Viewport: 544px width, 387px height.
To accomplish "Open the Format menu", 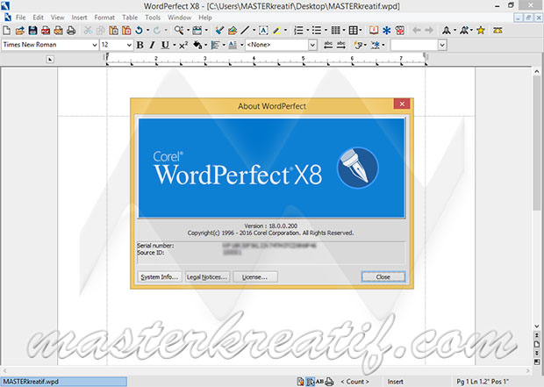I will point(104,18).
